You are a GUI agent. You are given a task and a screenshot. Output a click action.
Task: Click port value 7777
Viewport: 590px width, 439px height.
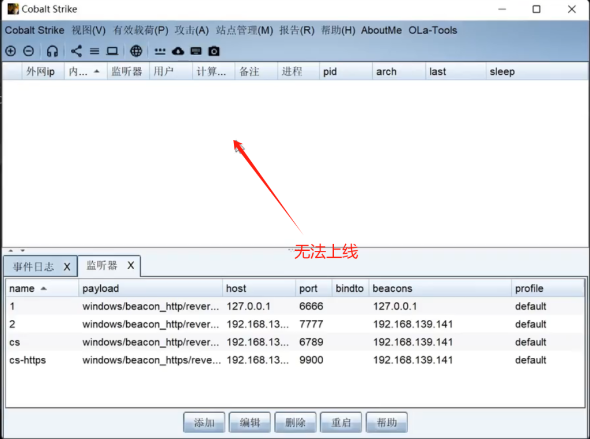click(x=311, y=324)
